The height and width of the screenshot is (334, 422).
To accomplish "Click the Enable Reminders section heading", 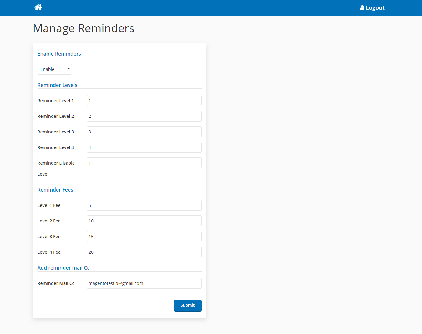I will point(59,54).
